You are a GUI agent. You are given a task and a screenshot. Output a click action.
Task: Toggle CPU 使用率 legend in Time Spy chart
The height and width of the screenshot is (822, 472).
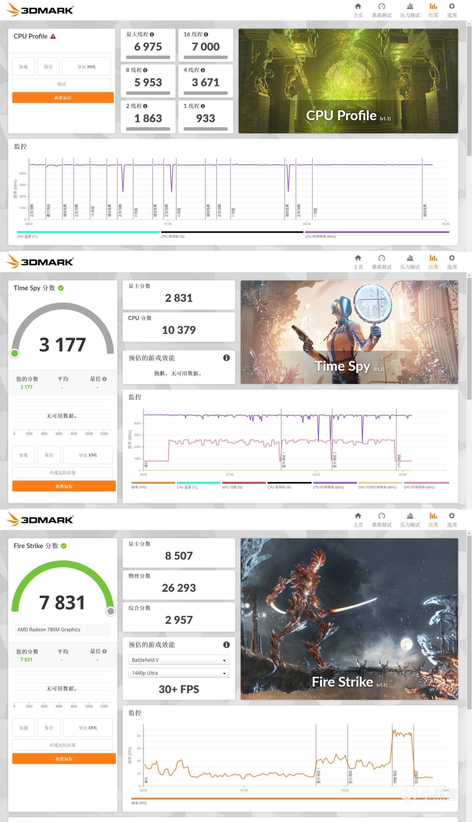(289, 485)
